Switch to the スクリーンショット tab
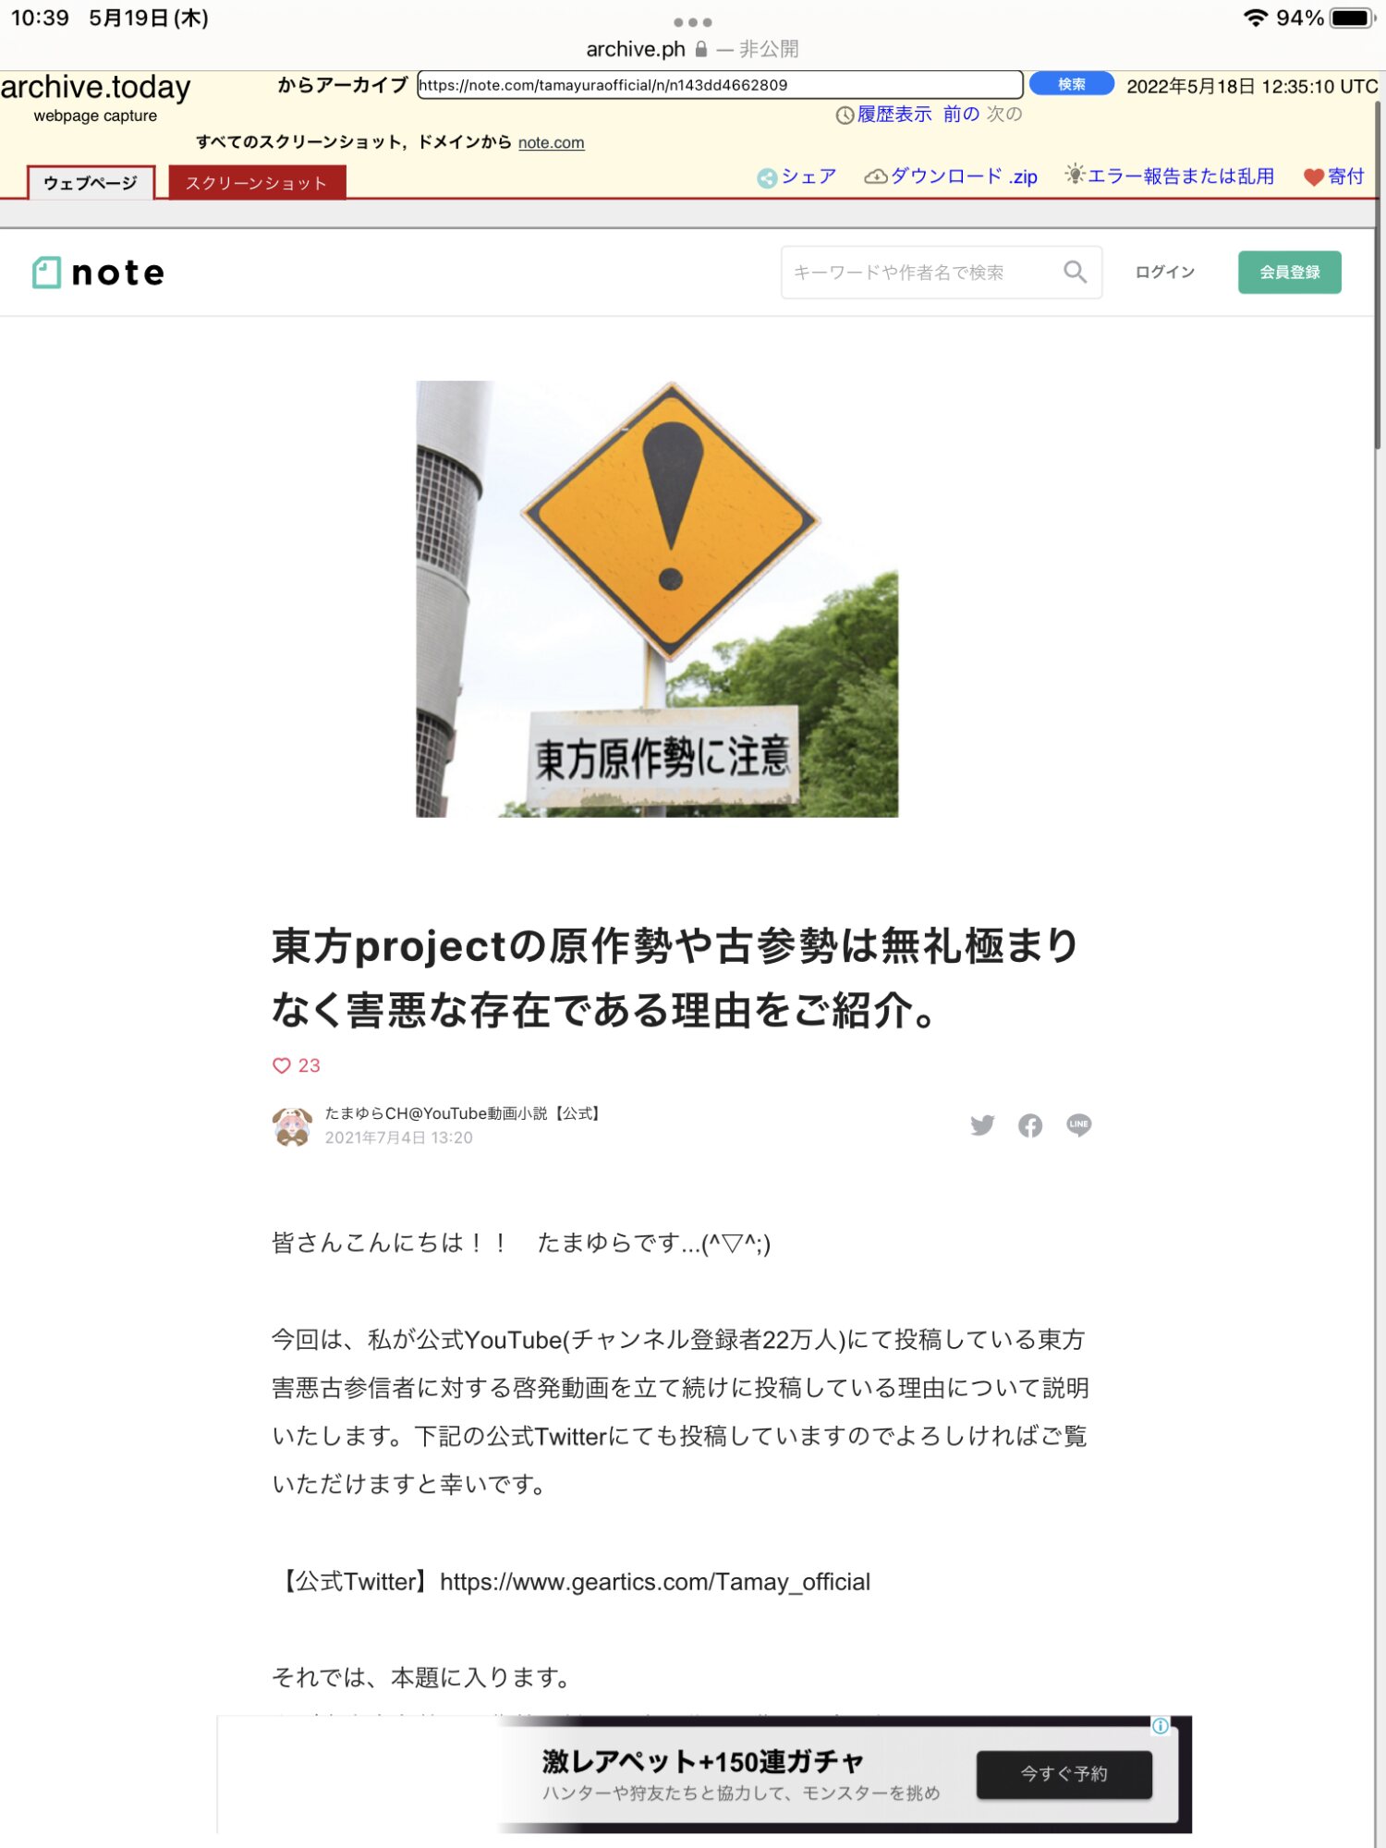The height and width of the screenshot is (1848, 1386). pyautogui.click(x=256, y=183)
